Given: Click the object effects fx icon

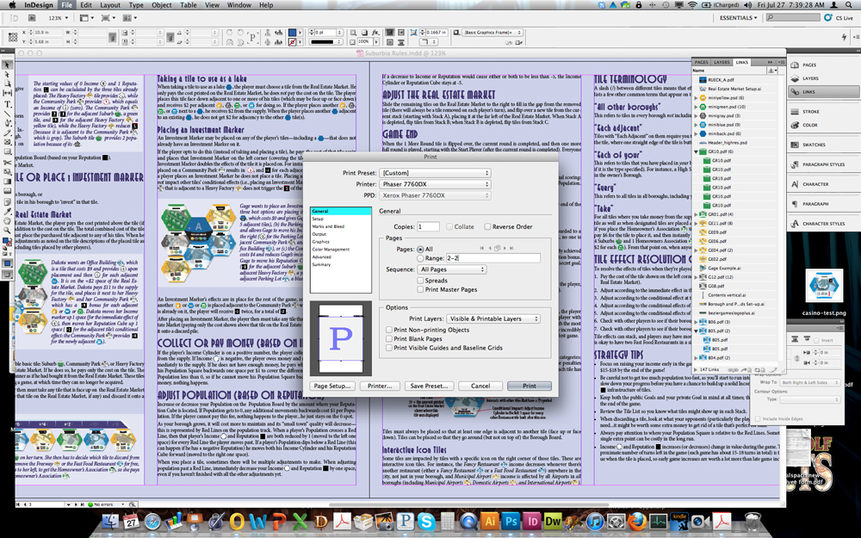Looking at the screenshot, I should [x=375, y=33].
